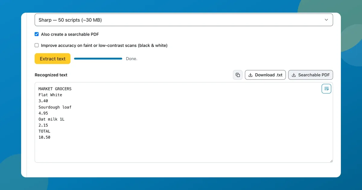Click the 'TOTAL' line
362x190 pixels.
tap(44, 131)
